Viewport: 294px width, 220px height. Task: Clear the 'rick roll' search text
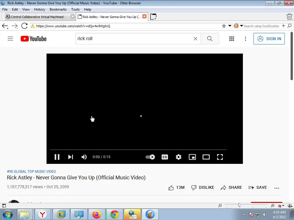[195, 39]
